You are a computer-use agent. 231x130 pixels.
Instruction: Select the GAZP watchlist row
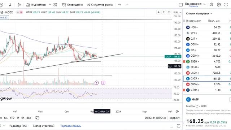(x=207, y=79)
